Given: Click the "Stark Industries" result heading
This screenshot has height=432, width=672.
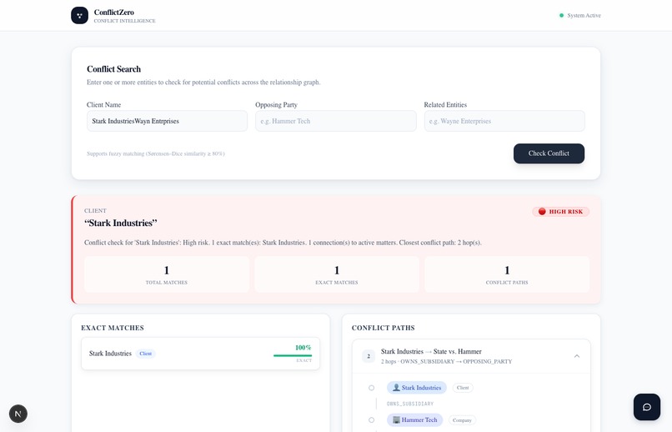Looking at the screenshot, I should pyautogui.click(x=121, y=223).
